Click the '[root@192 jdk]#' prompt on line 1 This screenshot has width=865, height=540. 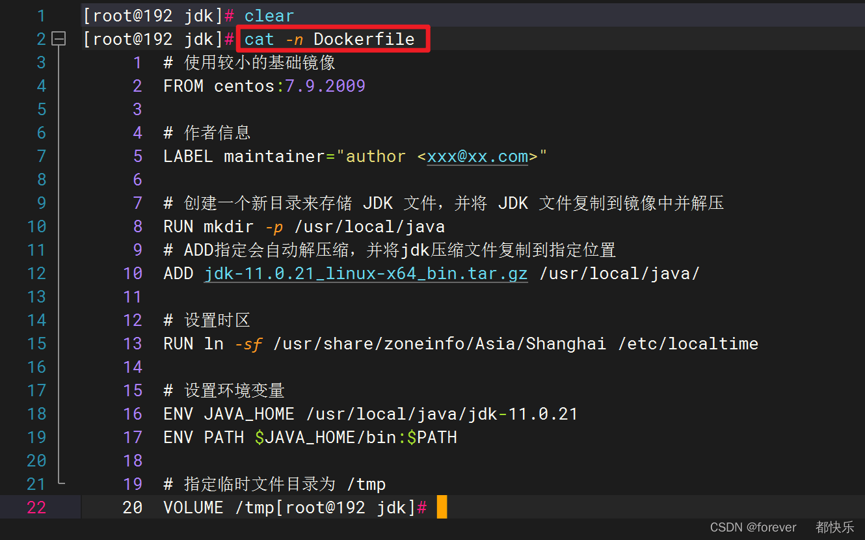pos(158,16)
